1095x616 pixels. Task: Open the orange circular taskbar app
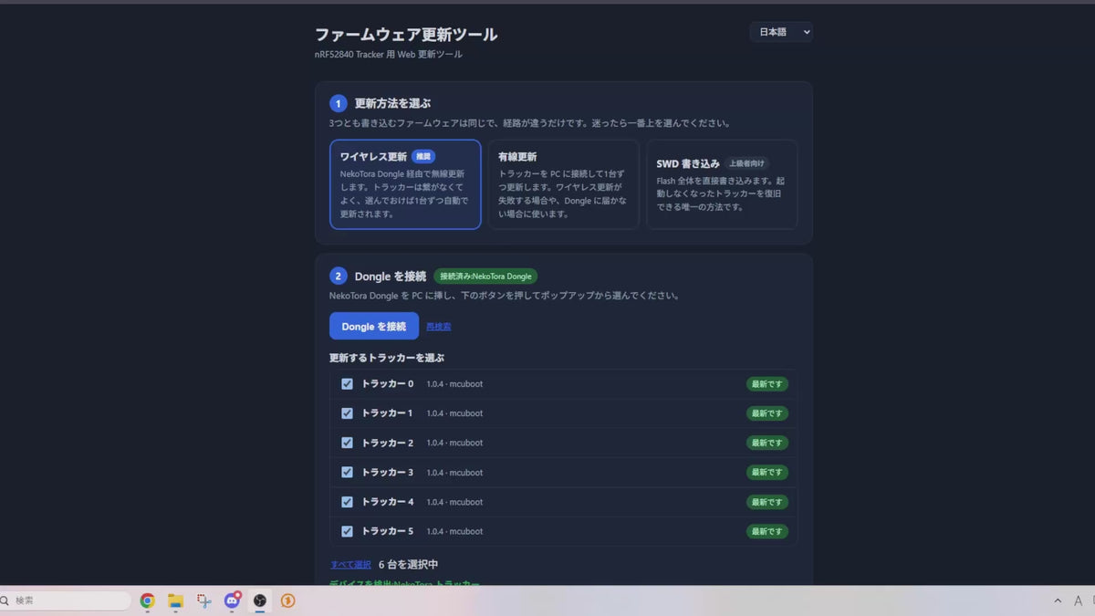coord(288,600)
